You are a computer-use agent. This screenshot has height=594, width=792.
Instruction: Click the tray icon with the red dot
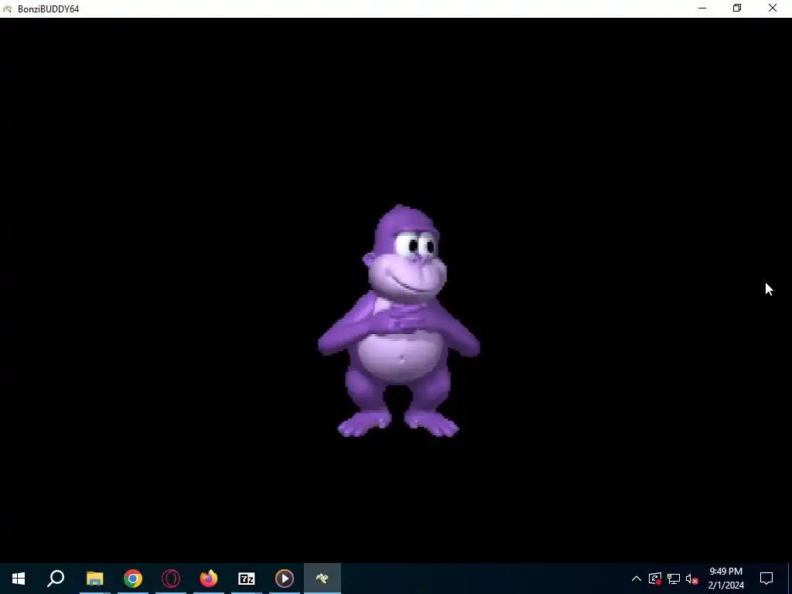click(x=655, y=579)
